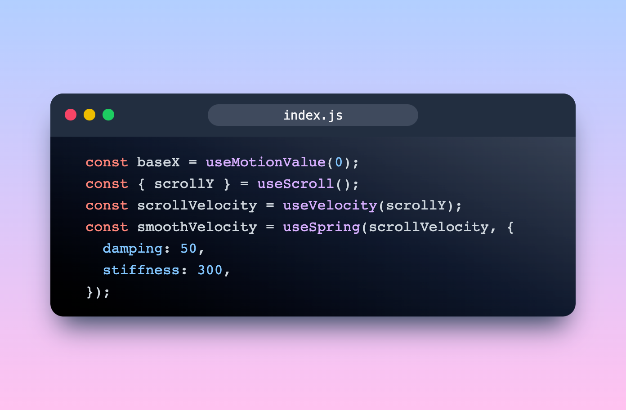The height and width of the screenshot is (410, 626).
Task: Click the scrollVelocity argument inside useSpring
Action: pyautogui.click(x=429, y=227)
